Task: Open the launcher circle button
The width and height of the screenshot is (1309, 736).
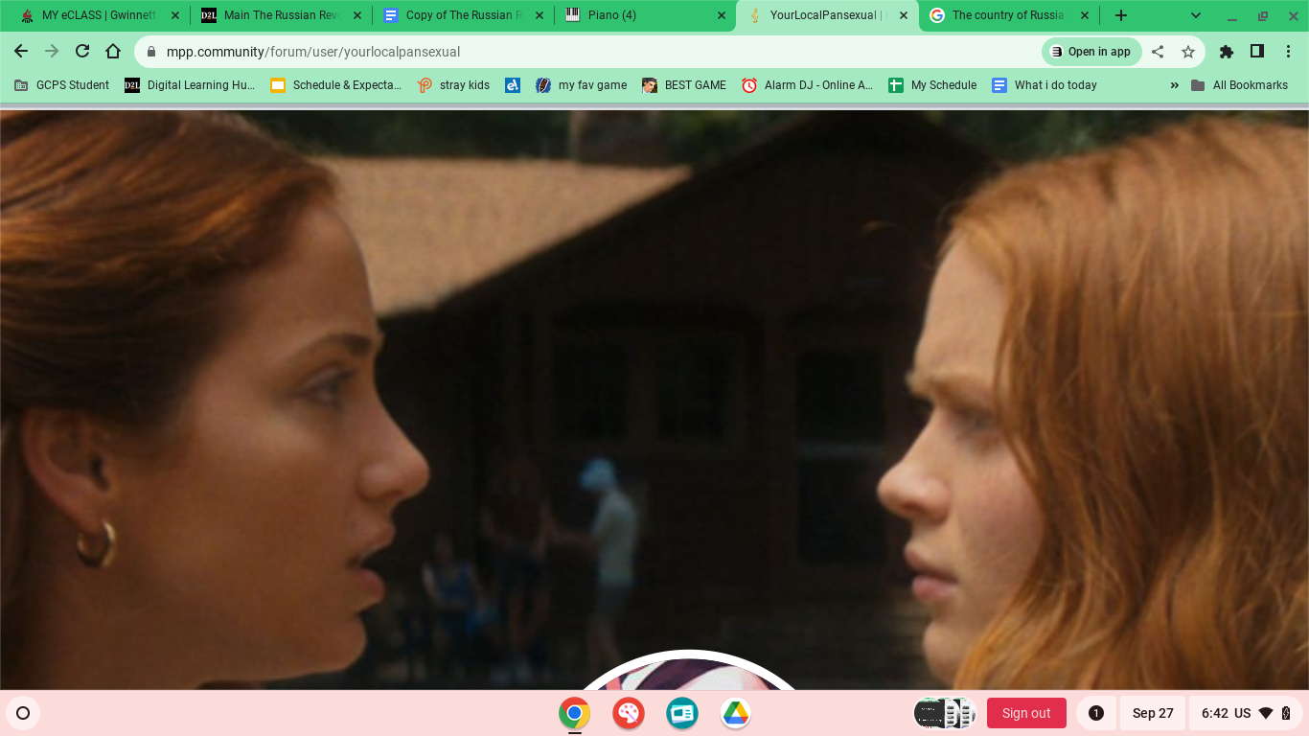Action: tap(23, 713)
